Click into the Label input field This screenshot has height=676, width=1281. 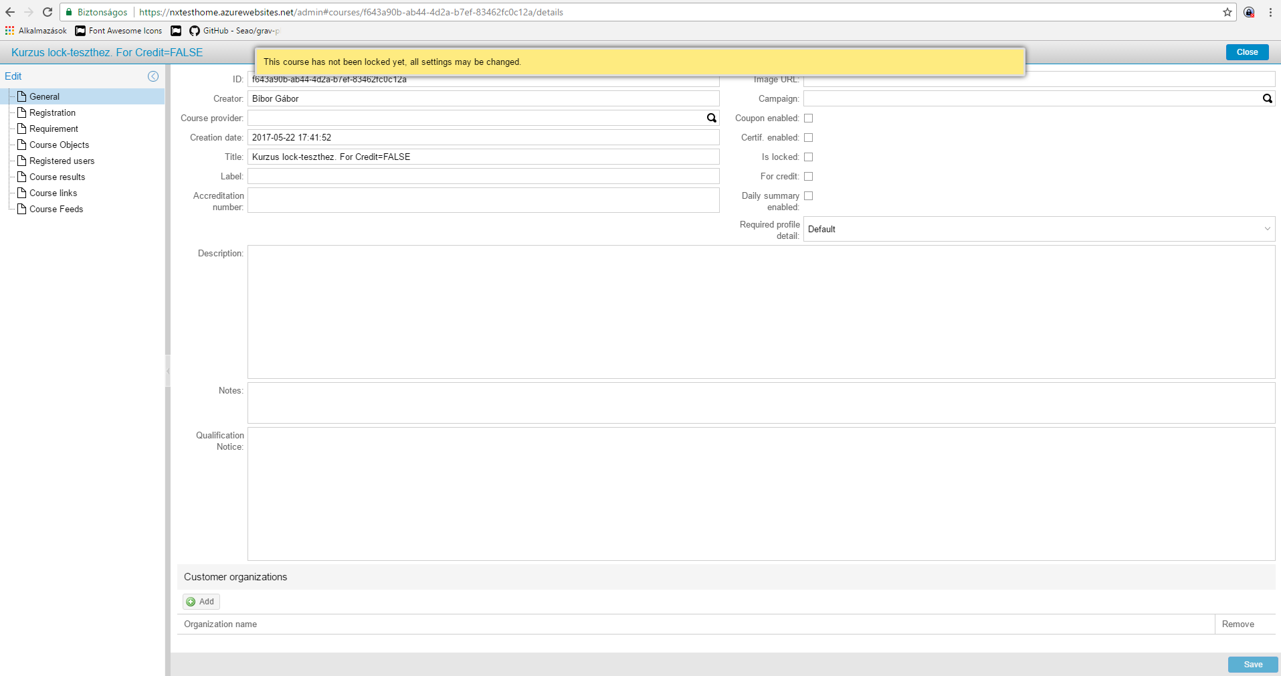click(483, 176)
